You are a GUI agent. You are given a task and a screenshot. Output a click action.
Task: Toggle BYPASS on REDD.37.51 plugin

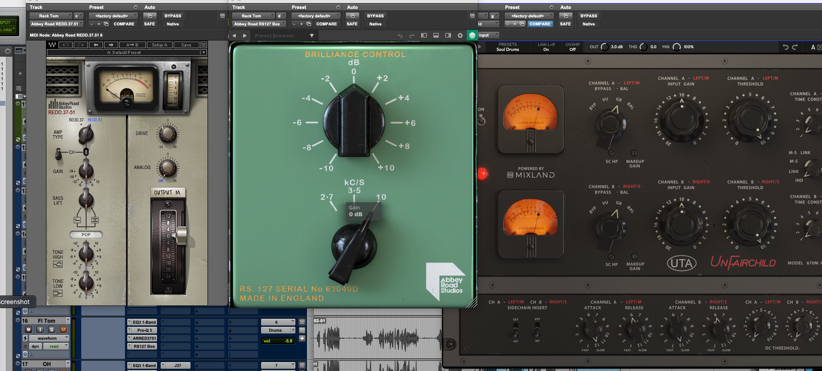pyautogui.click(x=173, y=16)
